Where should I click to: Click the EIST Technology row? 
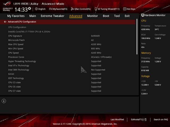[x=68, y=78]
